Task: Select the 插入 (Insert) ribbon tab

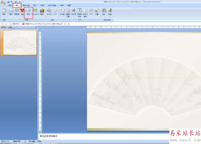Action: click(x=17, y=5)
